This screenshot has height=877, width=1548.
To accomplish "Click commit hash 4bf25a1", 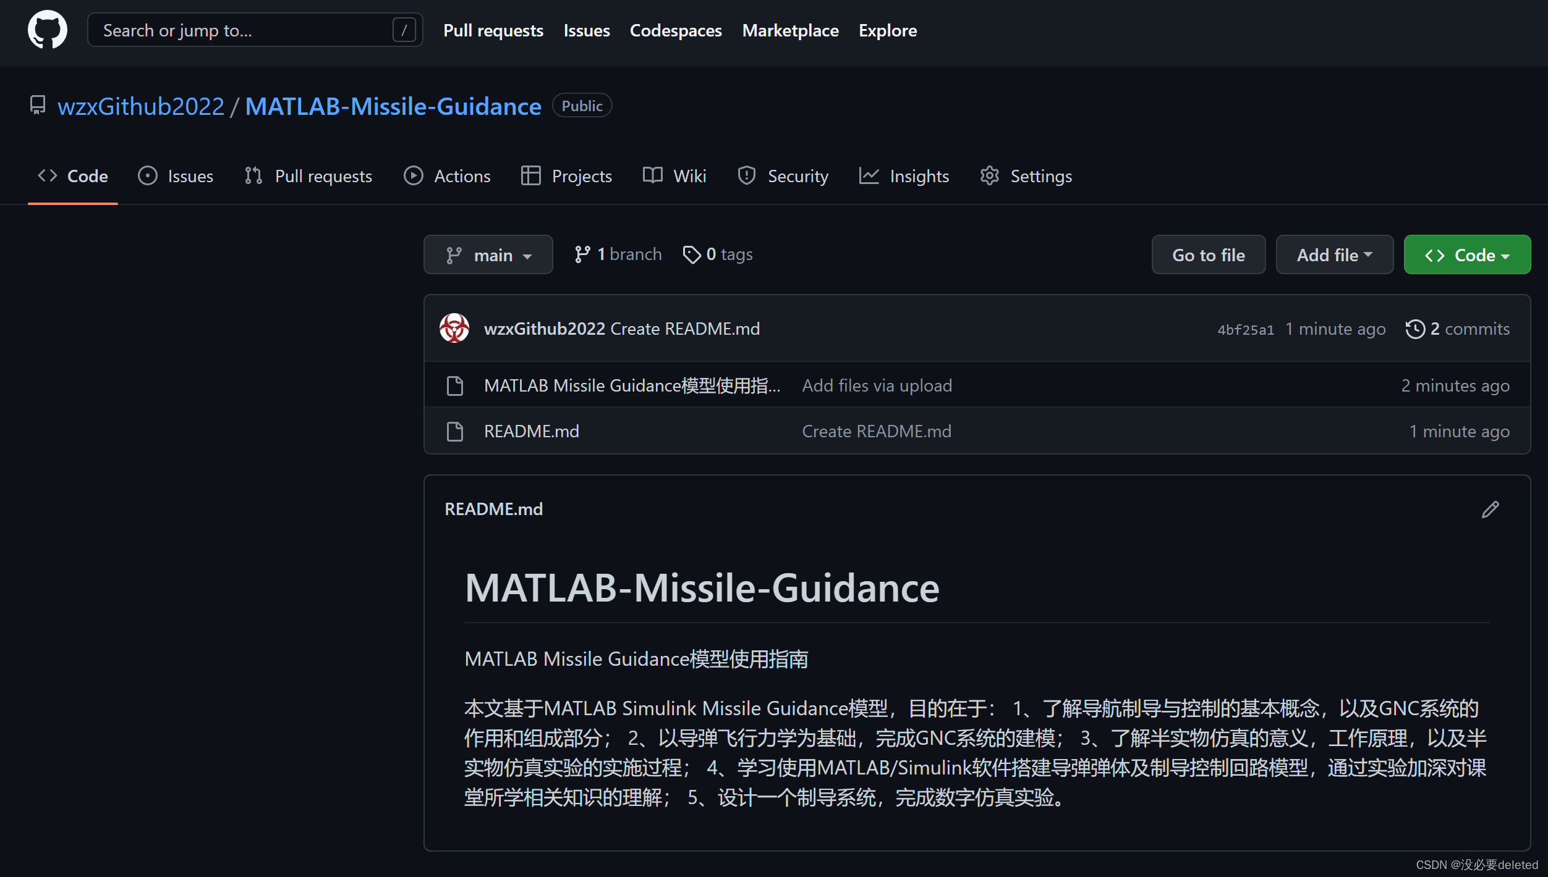I will pyautogui.click(x=1245, y=330).
